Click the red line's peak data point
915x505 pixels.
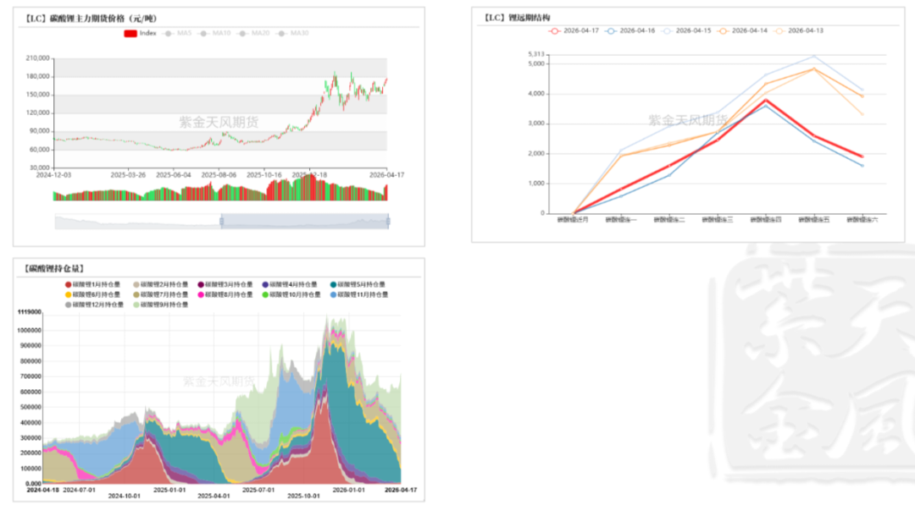pos(765,100)
